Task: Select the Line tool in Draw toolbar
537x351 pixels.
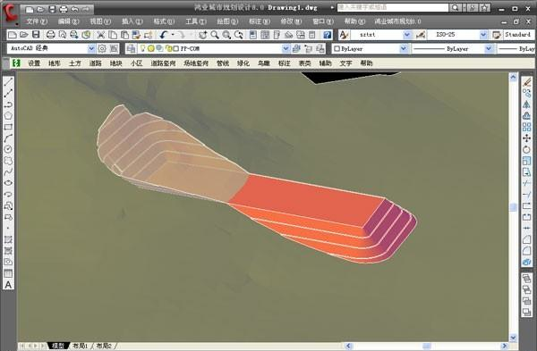Action: pyautogui.click(x=8, y=81)
